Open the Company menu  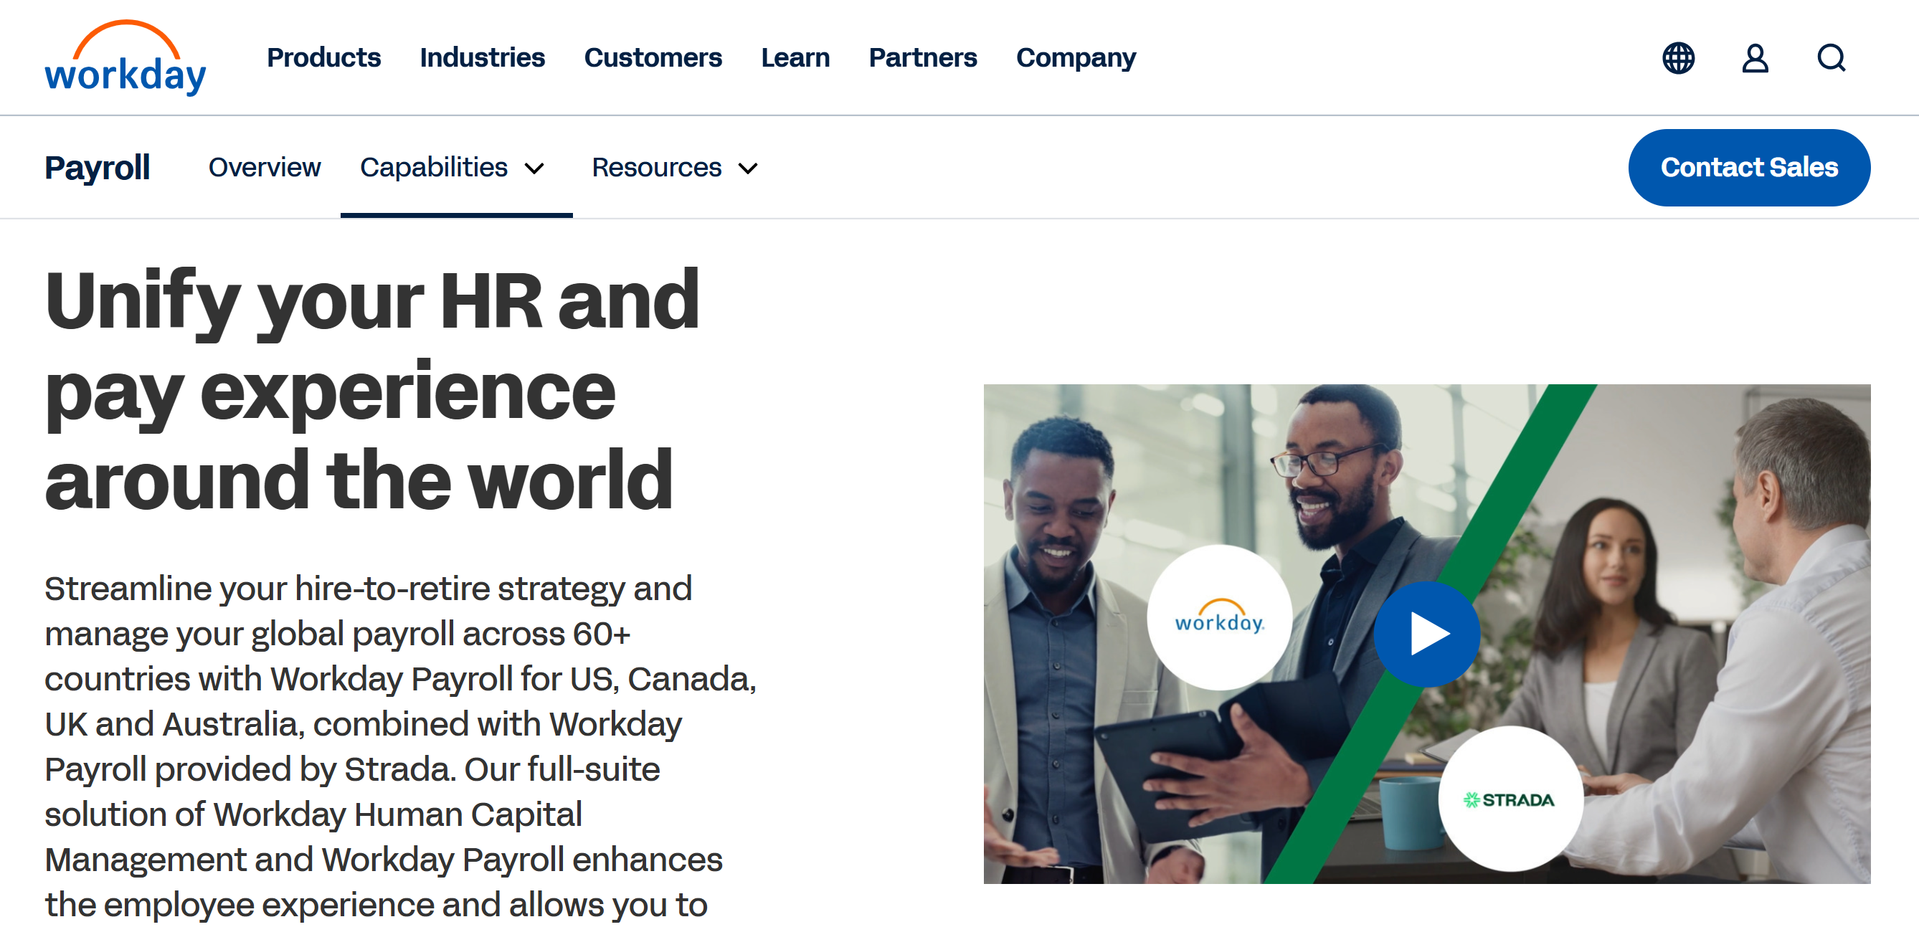[1076, 58]
